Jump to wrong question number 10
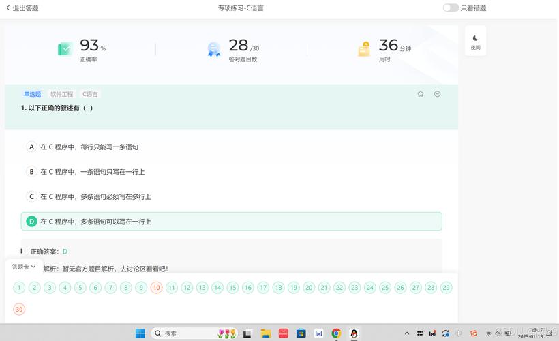This screenshot has height=341, width=559. (156, 288)
